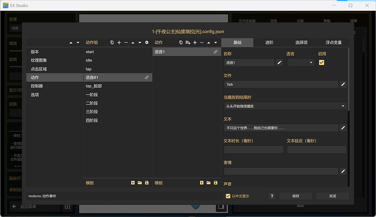Select the 一阶段 motion group
The width and height of the screenshot is (376, 217).
click(x=118, y=95)
